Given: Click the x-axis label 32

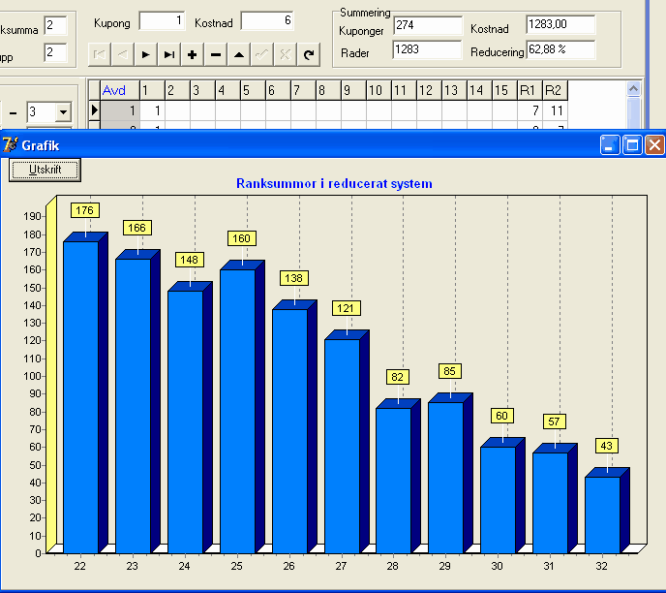Looking at the screenshot, I should [601, 566].
